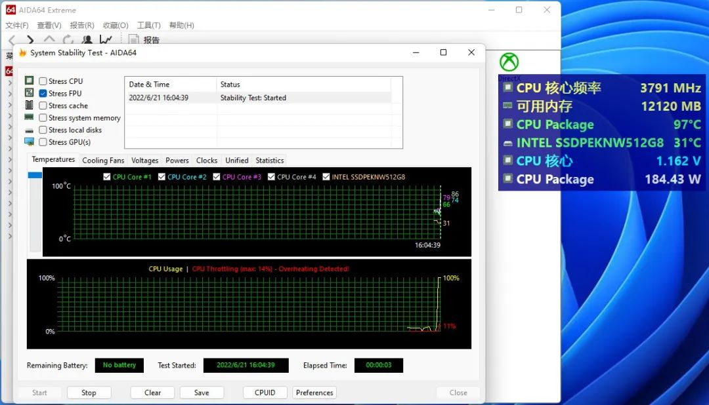Enable the Stress CPU checkbox
Viewport: 709px width, 405px height.
coord(41,81)
